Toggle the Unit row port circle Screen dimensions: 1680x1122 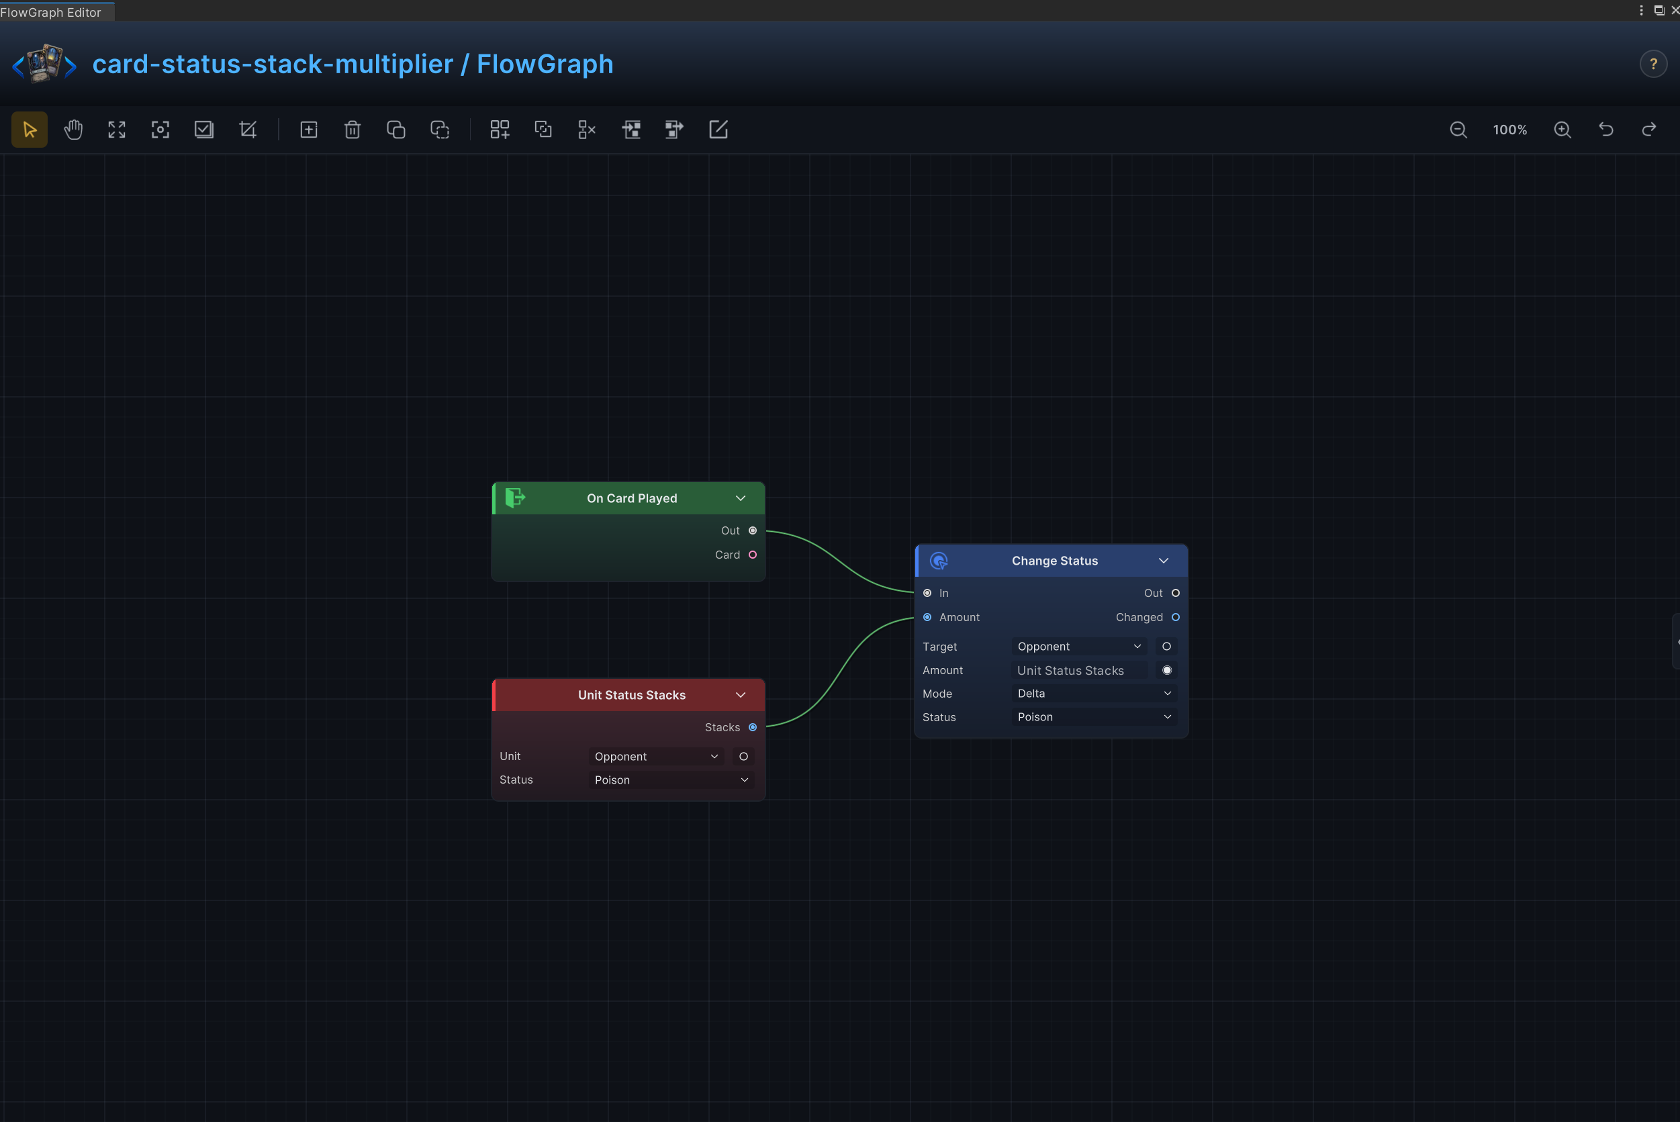tap(743, 756)
